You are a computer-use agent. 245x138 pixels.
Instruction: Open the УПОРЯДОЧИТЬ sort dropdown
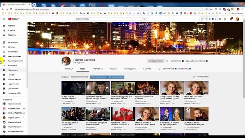[201, 77]
